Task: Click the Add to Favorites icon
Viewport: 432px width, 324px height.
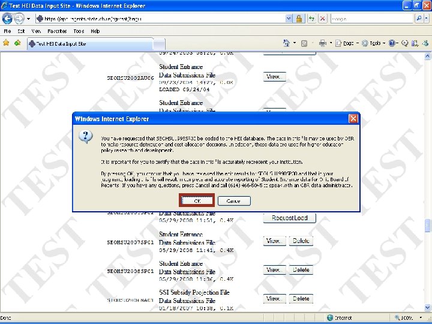Action: click(x=17, y=43)
